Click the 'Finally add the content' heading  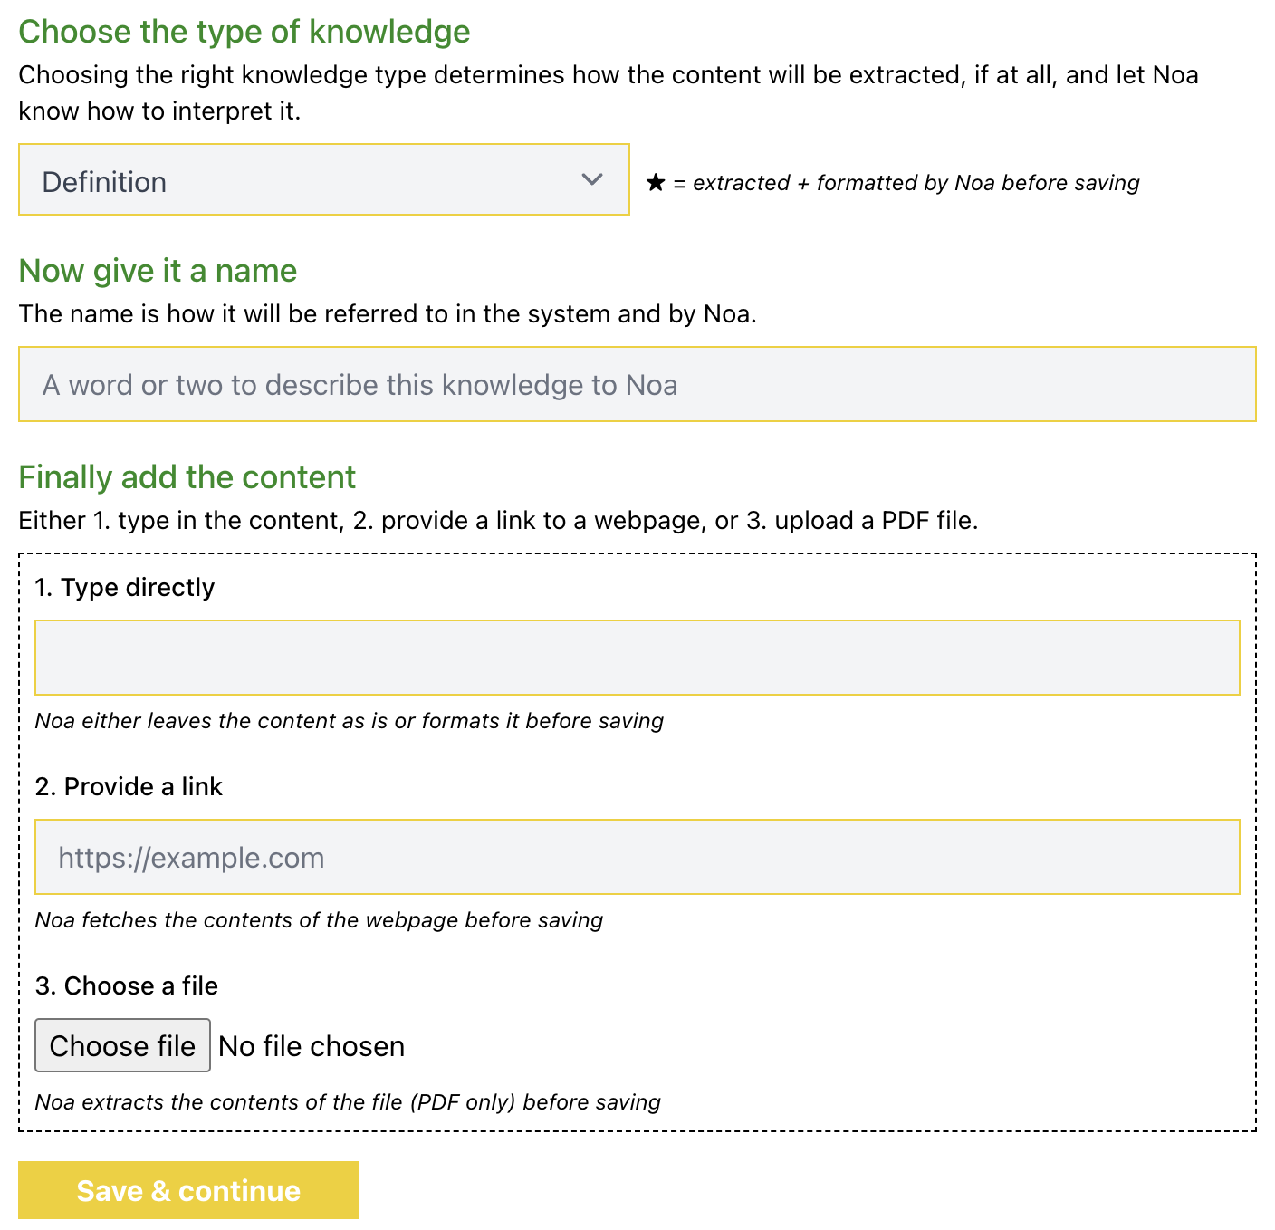click(187, 477)
